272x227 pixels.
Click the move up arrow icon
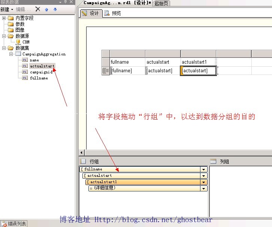46,9
